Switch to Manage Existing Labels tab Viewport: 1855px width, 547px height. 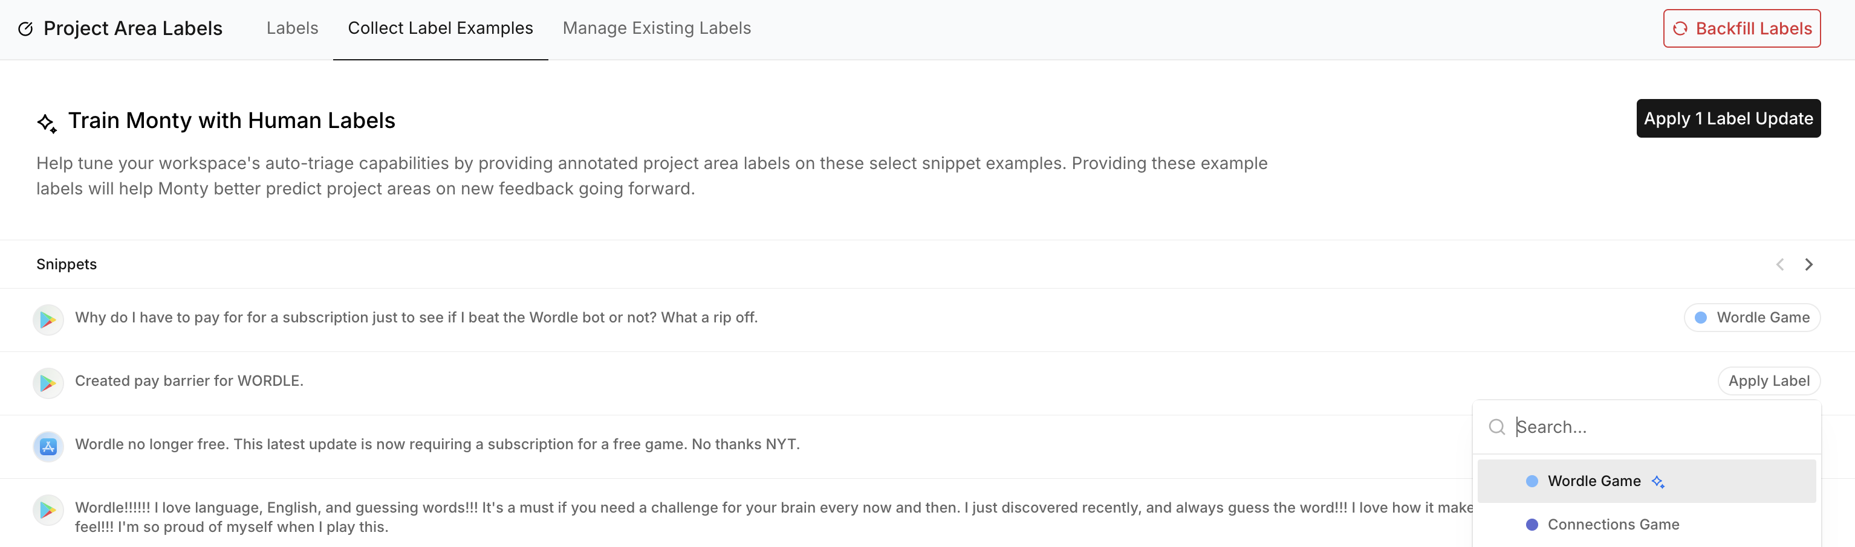(656, 28)
